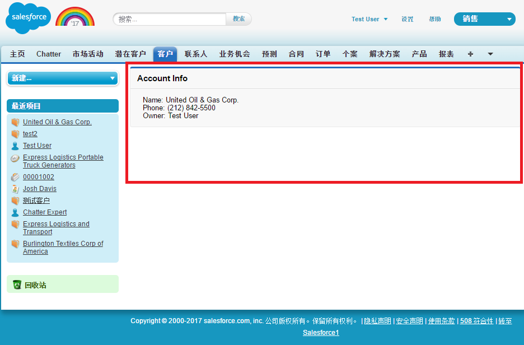Click the 搜索 search button
The width and height of the screenshot is (524, 345).
(238, 19)
